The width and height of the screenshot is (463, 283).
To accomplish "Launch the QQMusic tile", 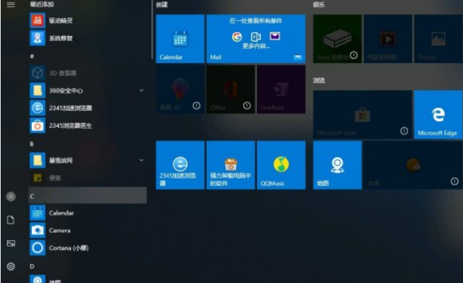I will click(x=281, y=165).
